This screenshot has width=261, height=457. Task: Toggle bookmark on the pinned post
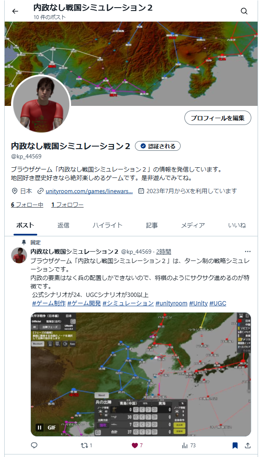(235, 445)
